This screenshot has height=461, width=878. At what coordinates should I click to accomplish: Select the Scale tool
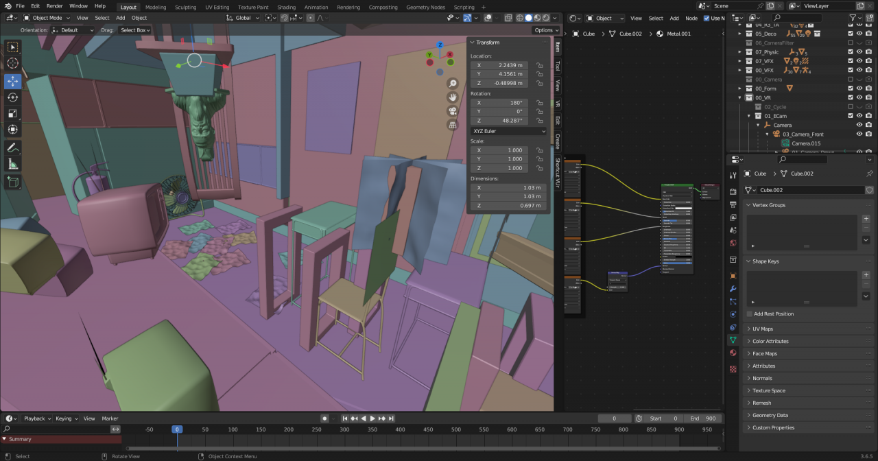point(13,114)
